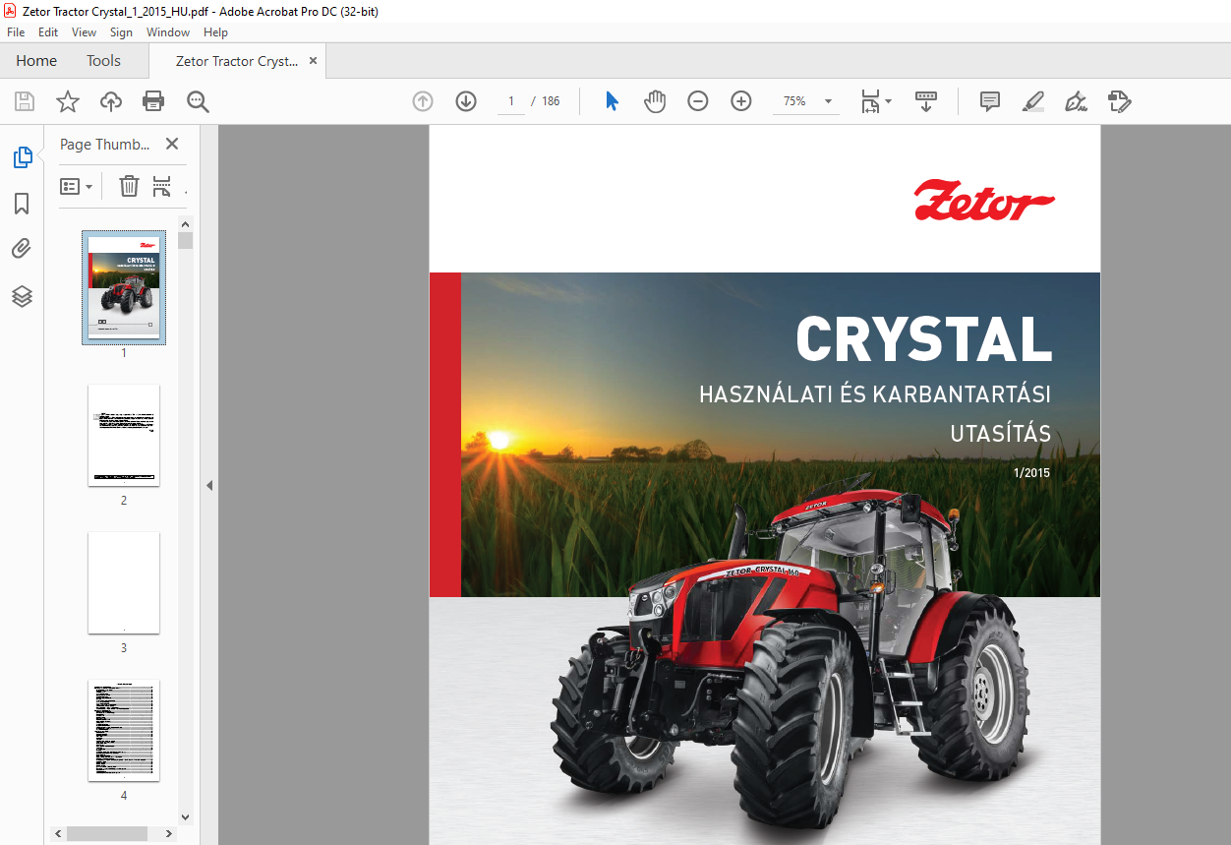Close the Page Thumbnails panel
The width and height of the screenshot is (1231, 845).
pyautogui.click(x=172, y=144)
